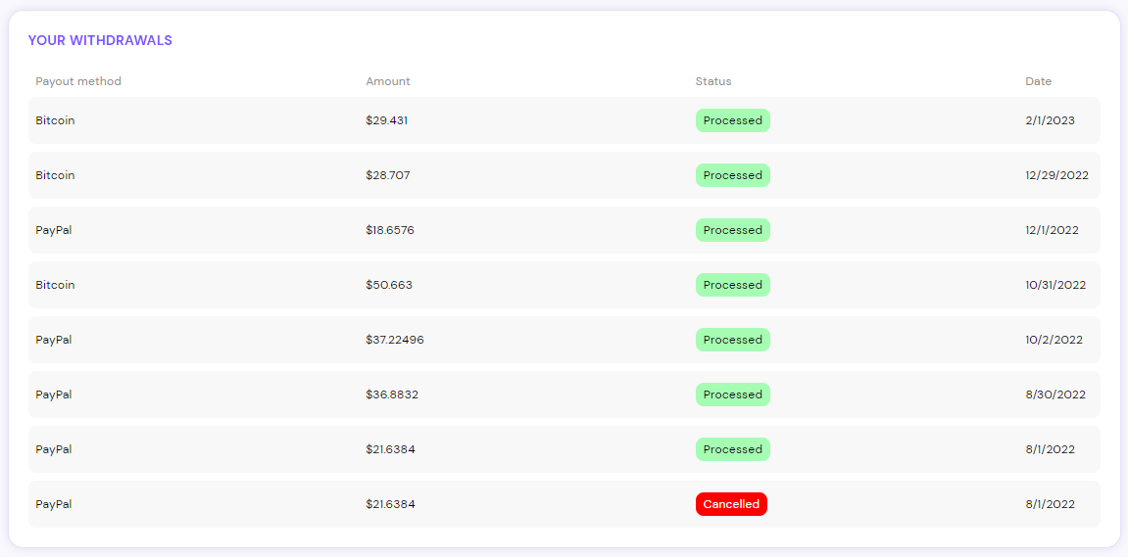Click the Status column header
The image size is (1128, 557).
pyautogui.click(x=713, y=81)
